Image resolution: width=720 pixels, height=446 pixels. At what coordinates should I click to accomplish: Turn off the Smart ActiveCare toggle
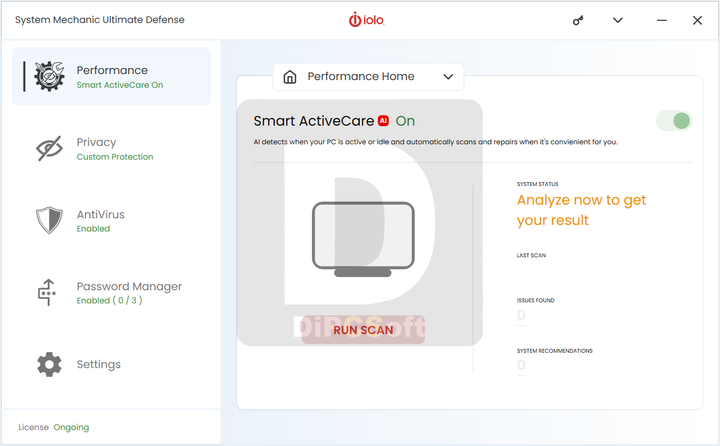(674, 121)
